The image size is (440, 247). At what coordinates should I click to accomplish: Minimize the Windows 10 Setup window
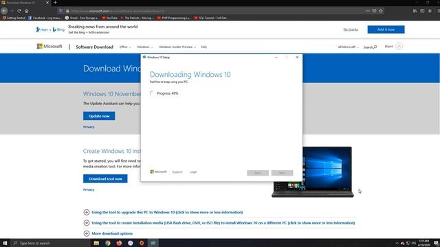(x=276, y=57)
